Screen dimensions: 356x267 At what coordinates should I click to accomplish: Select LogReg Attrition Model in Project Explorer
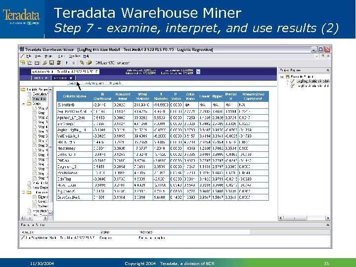click(312, 81)
